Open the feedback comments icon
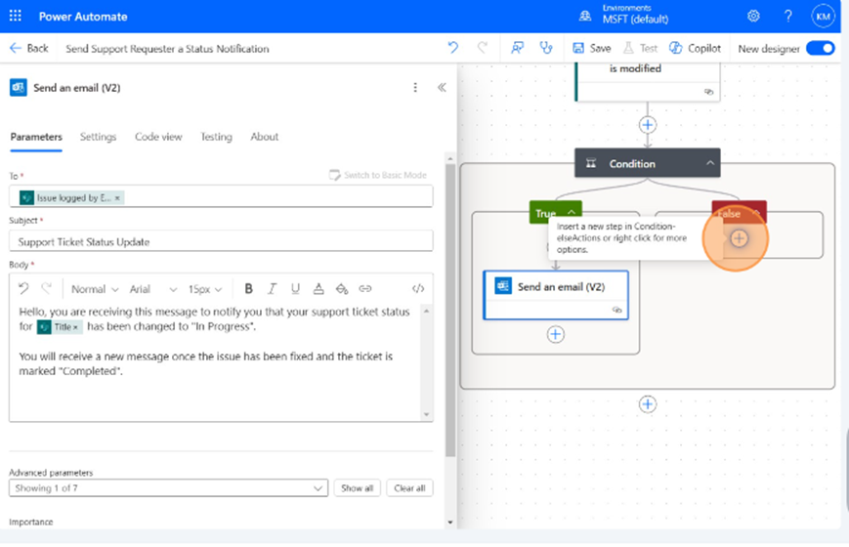 tap(517, 48)
